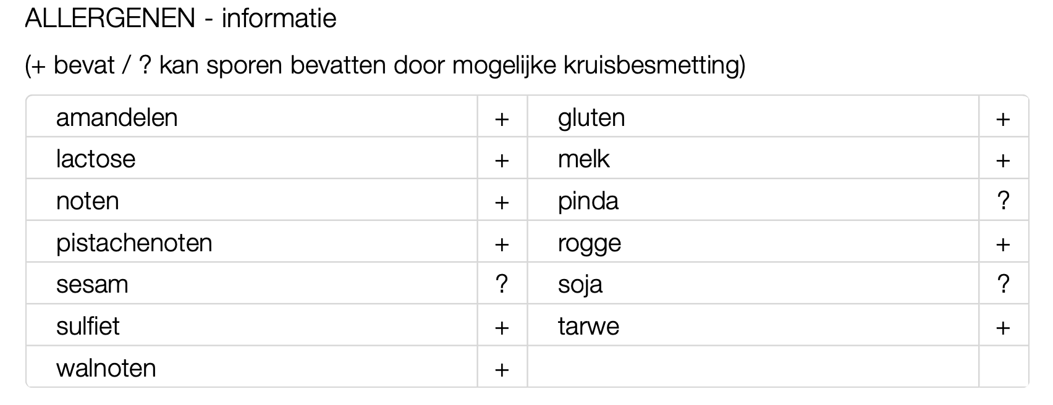Select the tarwe allergen entry
Viewport: 1053px width, 405px height.
[x=588, y=326]
